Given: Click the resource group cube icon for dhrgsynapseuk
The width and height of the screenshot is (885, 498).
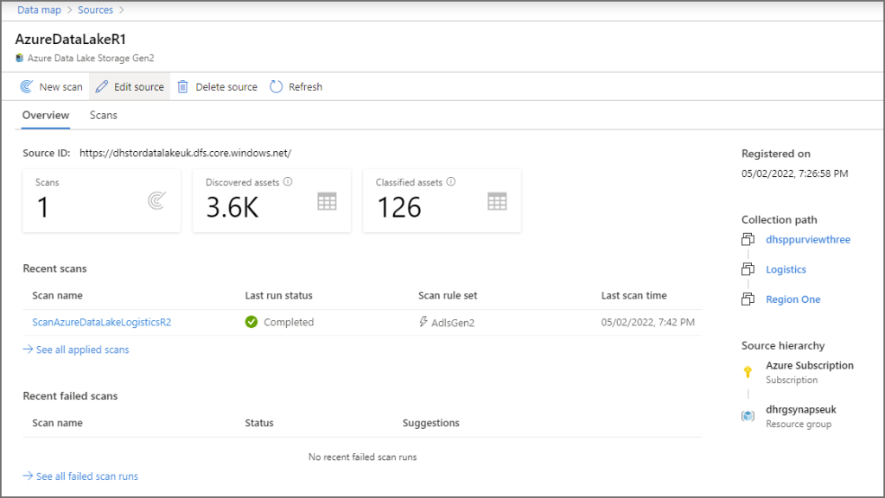Looking at the screenshot, I should pos(748,416).
